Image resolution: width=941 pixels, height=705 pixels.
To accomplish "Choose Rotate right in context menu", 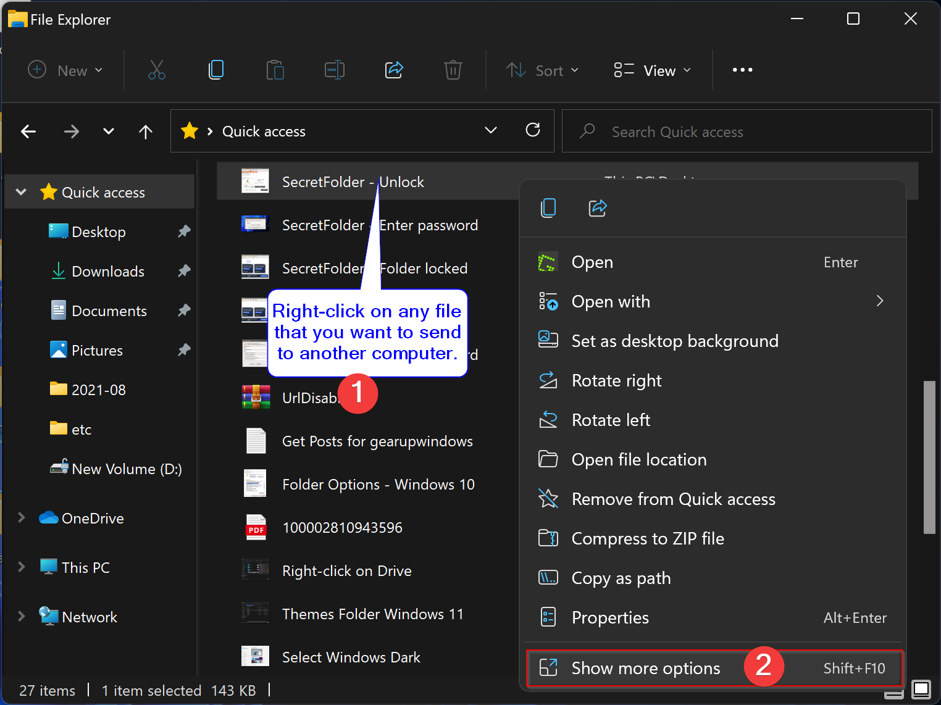I will 713,380.
